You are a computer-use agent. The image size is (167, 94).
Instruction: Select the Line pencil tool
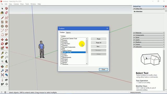click(x=2, y=18)
